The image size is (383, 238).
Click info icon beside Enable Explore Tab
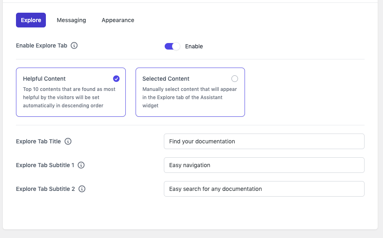[74, 45]
